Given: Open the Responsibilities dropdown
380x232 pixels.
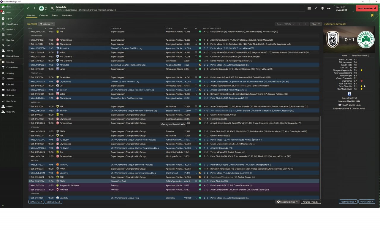Looking at the screenshot, I should click(287, 202).
